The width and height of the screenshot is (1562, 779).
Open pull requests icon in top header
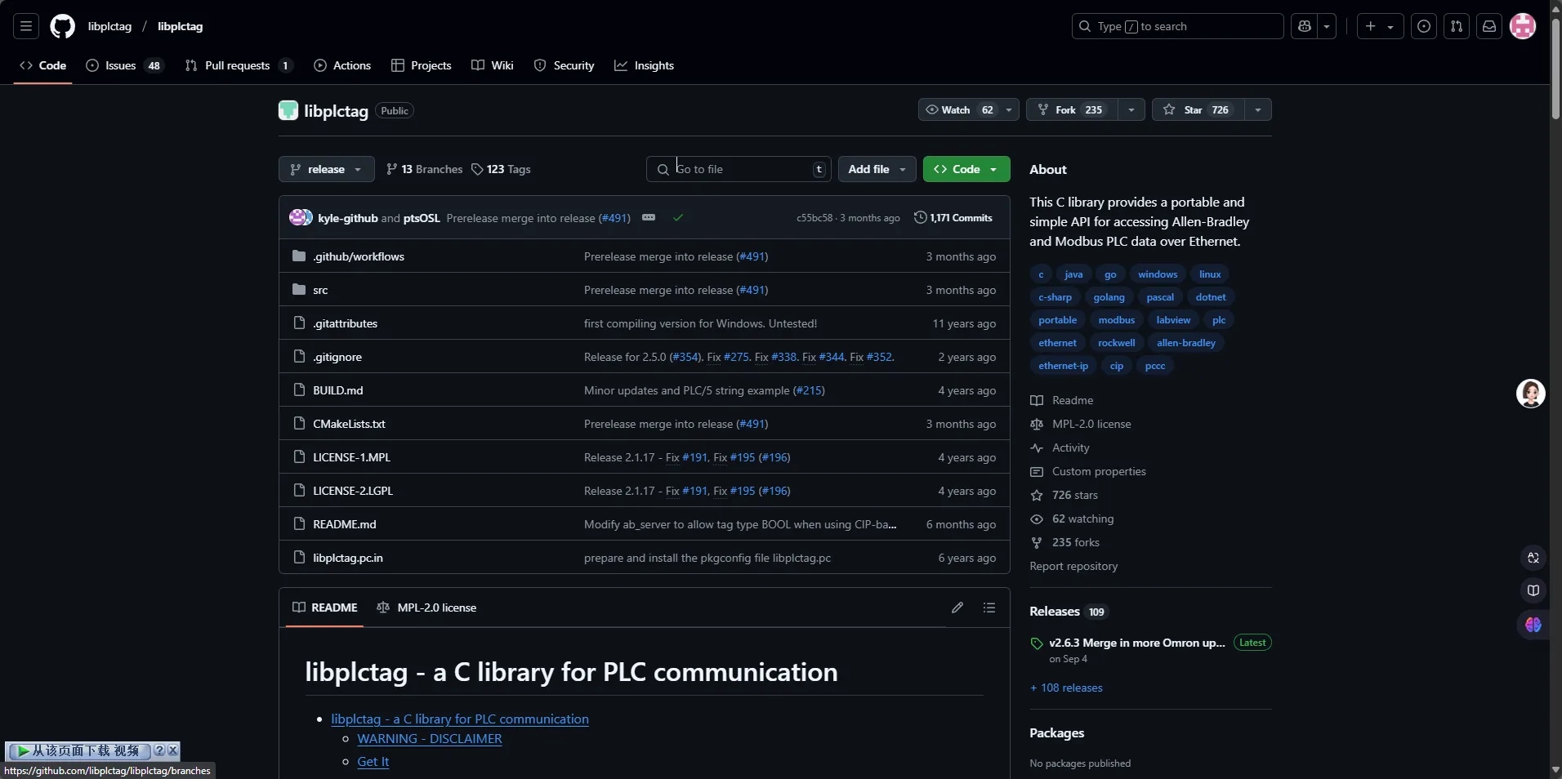(x=1457, y=26)
